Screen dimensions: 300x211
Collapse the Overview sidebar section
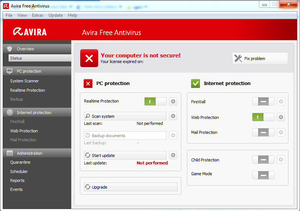(37, 49)
